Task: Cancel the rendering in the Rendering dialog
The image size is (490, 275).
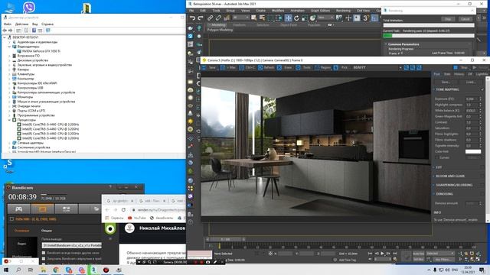Action: [465, 19]
